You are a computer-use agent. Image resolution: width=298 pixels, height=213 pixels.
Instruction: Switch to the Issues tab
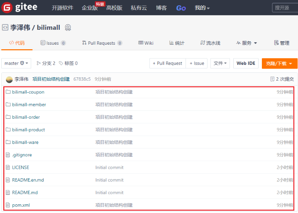(x=53, y=43)
